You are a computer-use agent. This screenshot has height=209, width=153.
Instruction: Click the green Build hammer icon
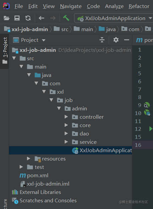[66, 18]
